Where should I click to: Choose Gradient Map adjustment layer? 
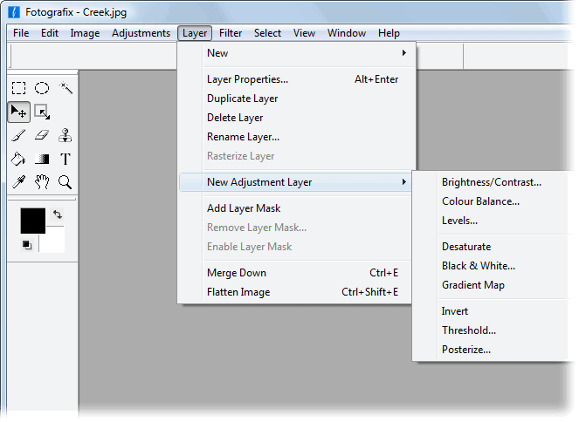point(472,285)
